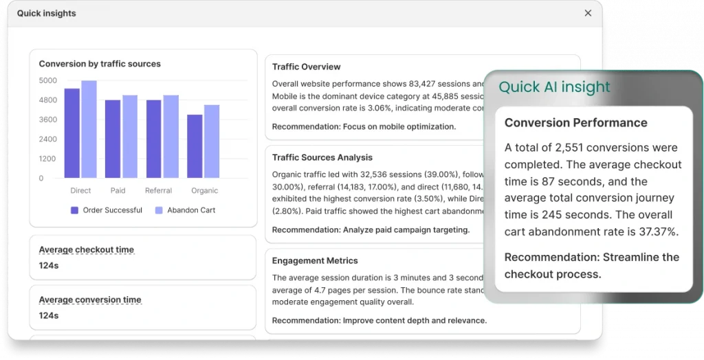
Task: Select the Direct Abandon Cart bar
Action: point(89,129)
